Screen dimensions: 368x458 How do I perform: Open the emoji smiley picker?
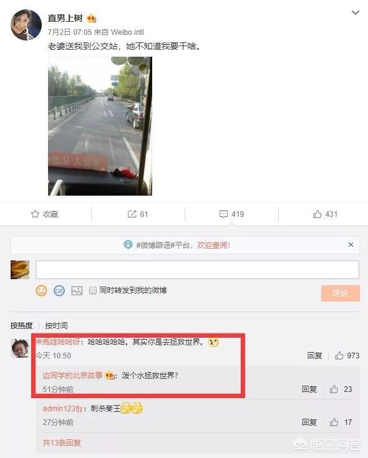tap(41, 290)
